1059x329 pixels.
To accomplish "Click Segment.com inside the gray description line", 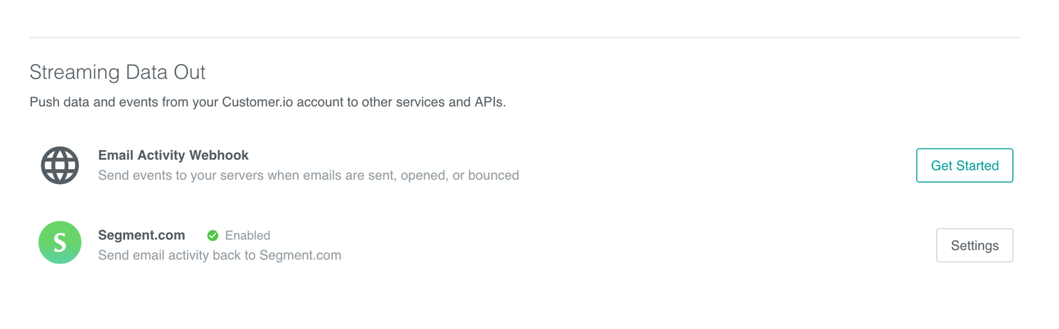I will (x=300, y=255).
